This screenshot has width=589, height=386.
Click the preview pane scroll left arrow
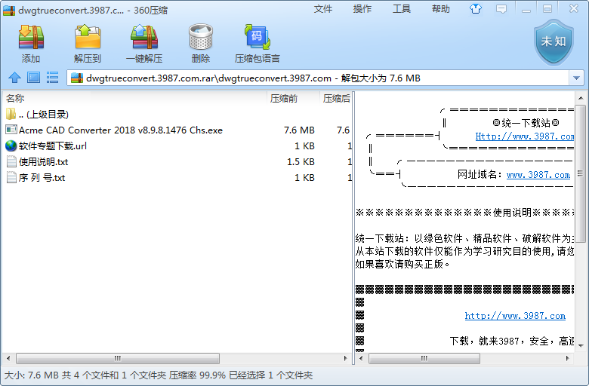pos(361,358)
